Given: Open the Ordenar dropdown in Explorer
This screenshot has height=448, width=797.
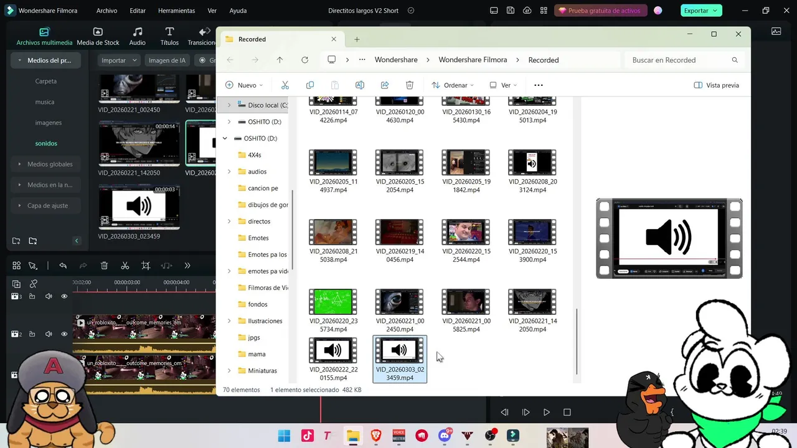Looking at the screenshot, I should [453, 85].
